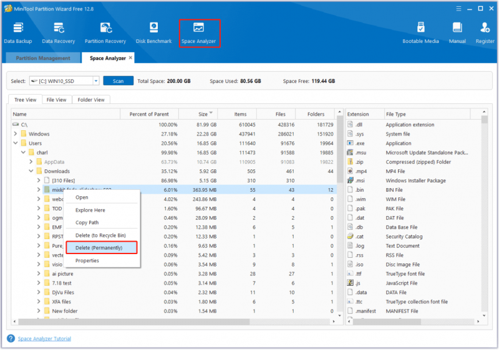499x350 pixels.
Task: Click the .js JavaScript file icon
Action: point(350,283)
